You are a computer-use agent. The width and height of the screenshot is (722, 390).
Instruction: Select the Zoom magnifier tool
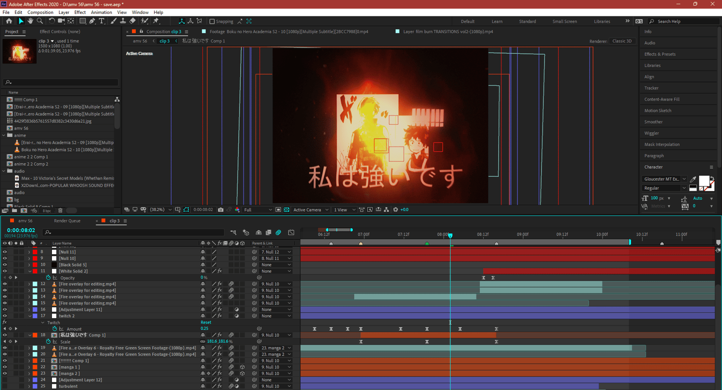point(40,21)
